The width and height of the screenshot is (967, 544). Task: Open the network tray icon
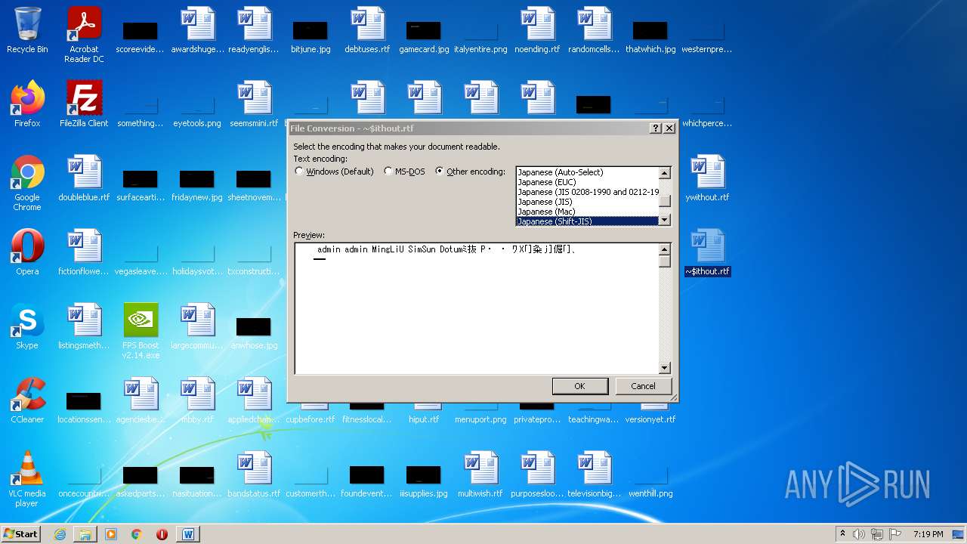tap(877, 534)
